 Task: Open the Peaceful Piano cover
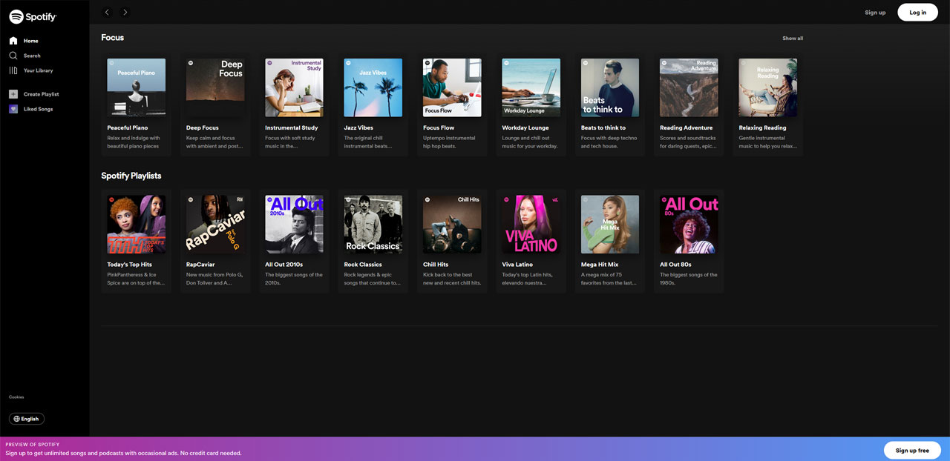point(137,87)
